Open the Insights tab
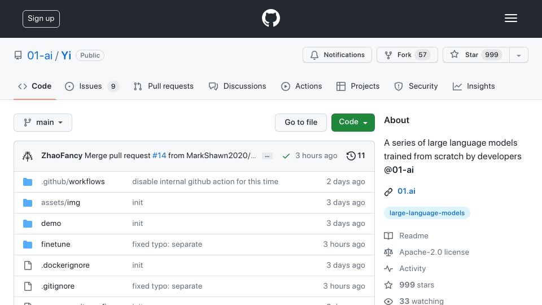The image size is (542, 305). tap(474, 86)
